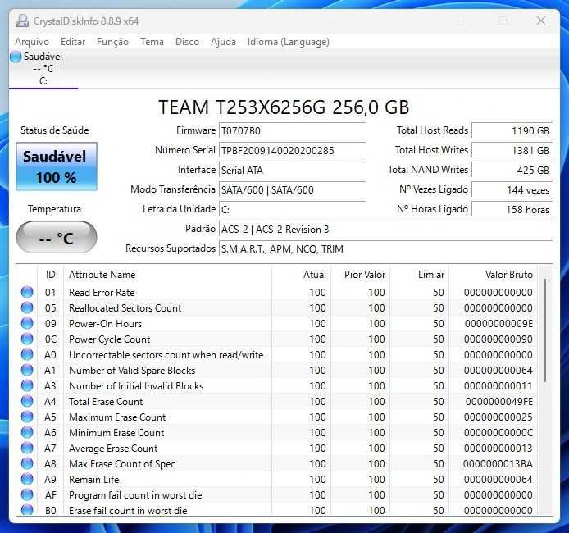Click the Interface field Serial ATA
Image resolution: width=569 pixels, height=533 pixels.
pos(292,171)
